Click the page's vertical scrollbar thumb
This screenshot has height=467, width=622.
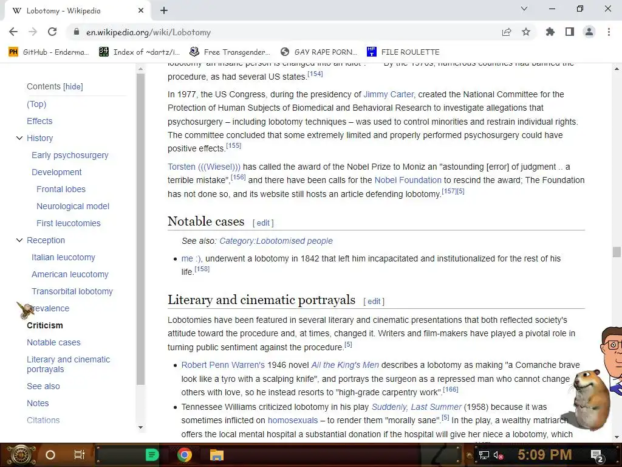(x=617, y=252)
